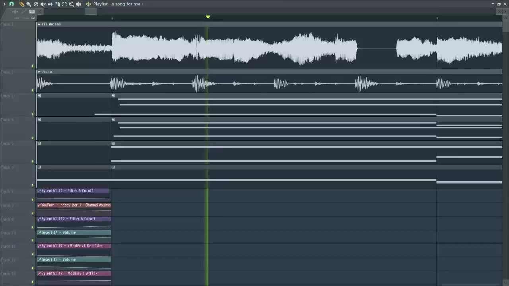509x286 pixels.
Task: Select the Channel volume automation clip
Action: 74,205
